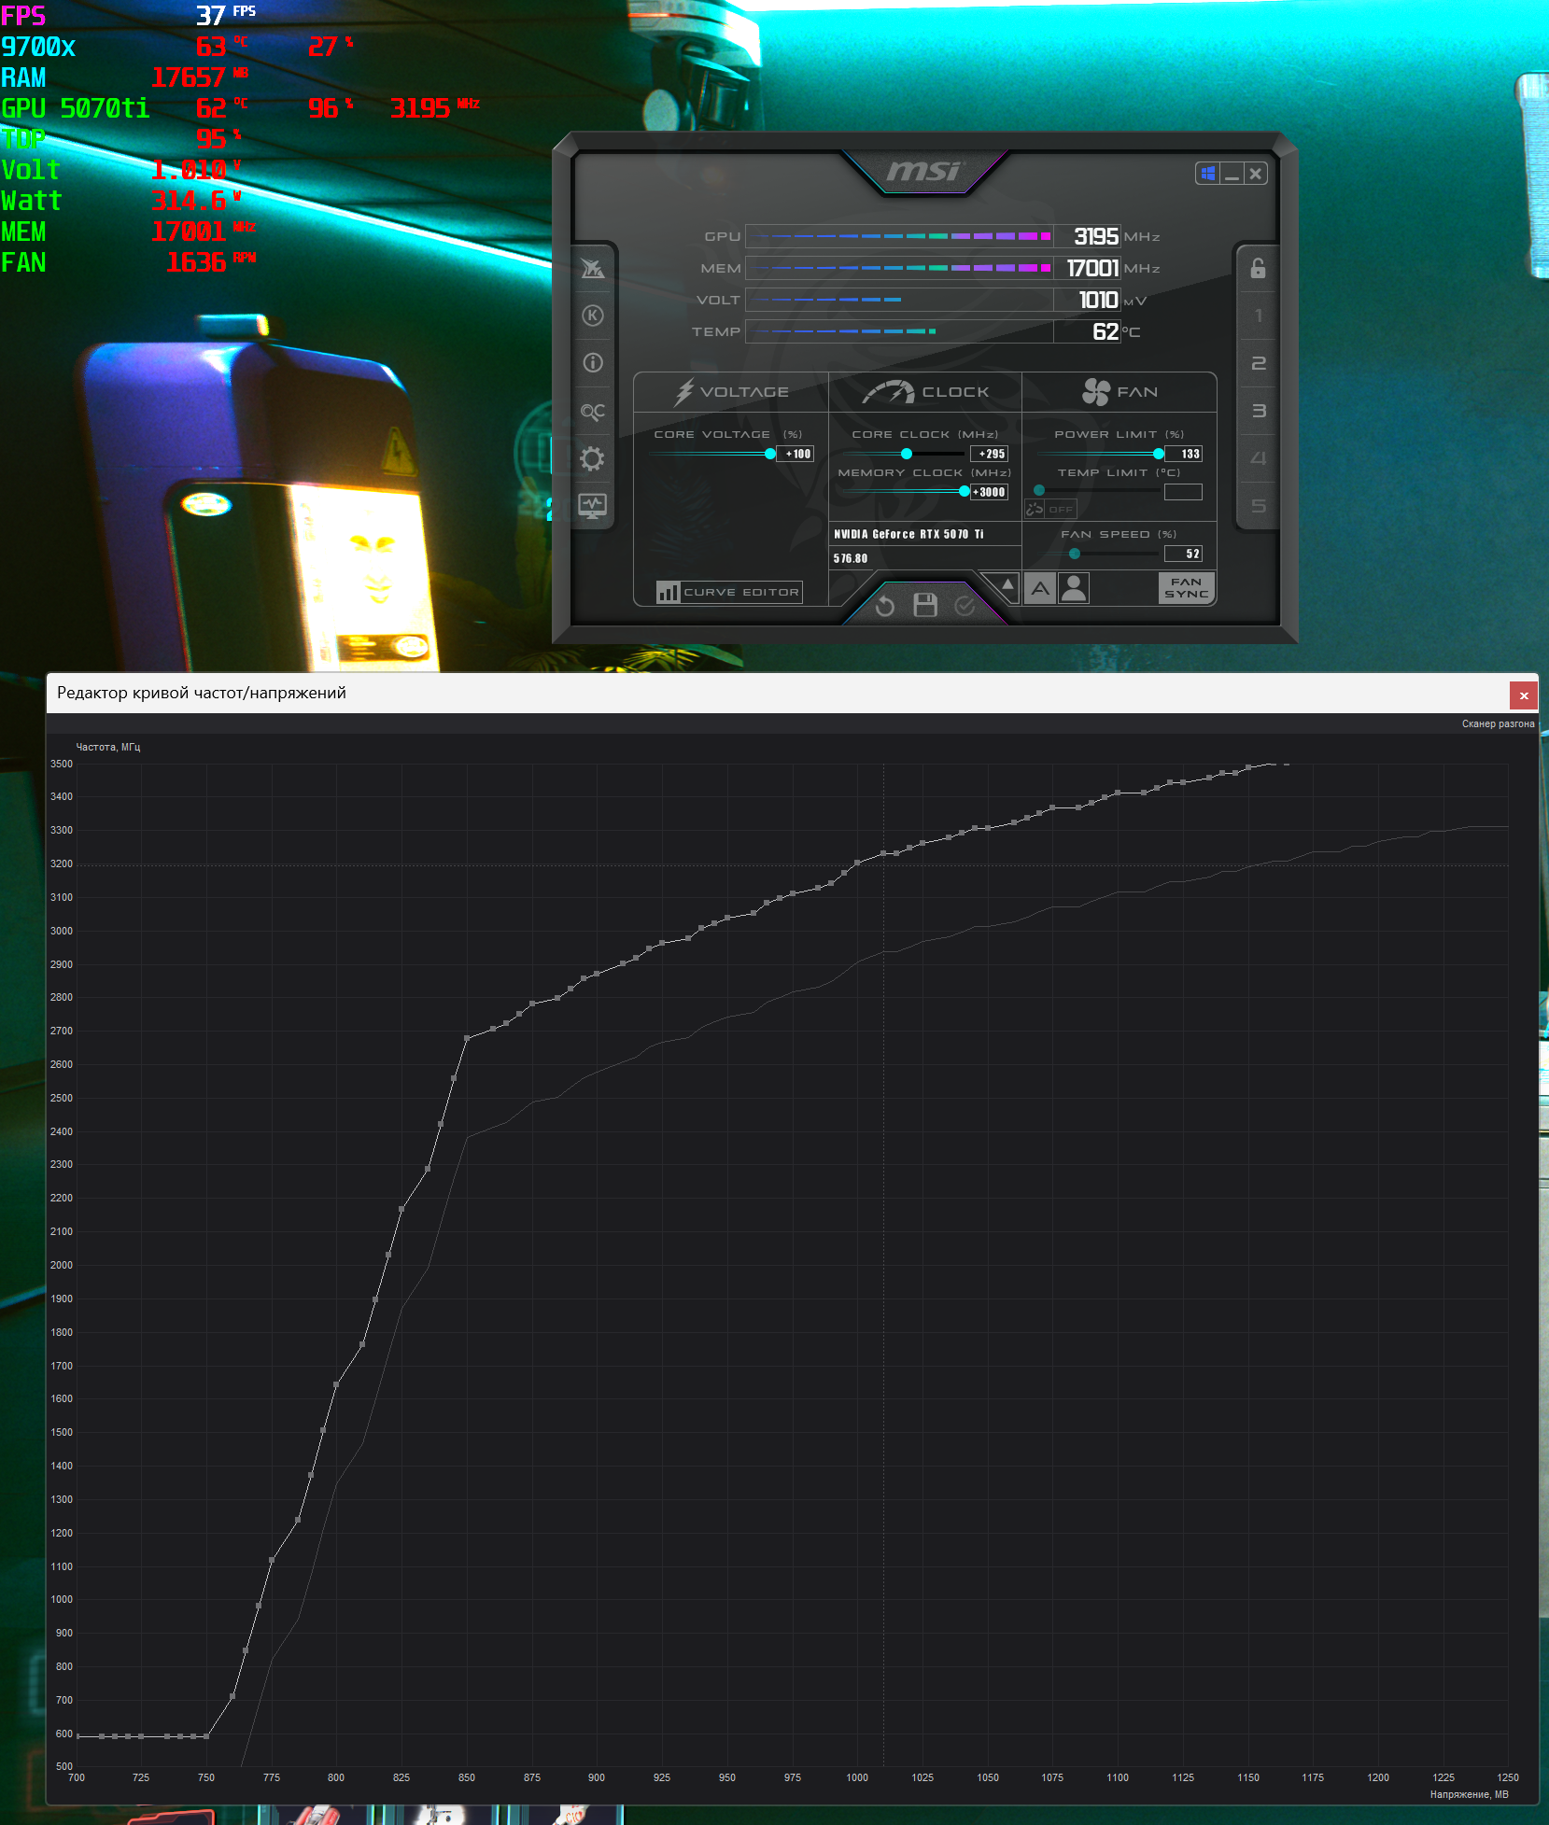Toggle the Fan Sync button
1549x1825 pixels.
pos(1187,588)
